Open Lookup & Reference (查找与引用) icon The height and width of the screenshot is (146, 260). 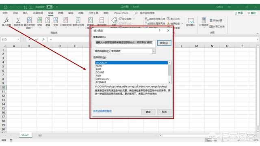[x=78, y=20]
